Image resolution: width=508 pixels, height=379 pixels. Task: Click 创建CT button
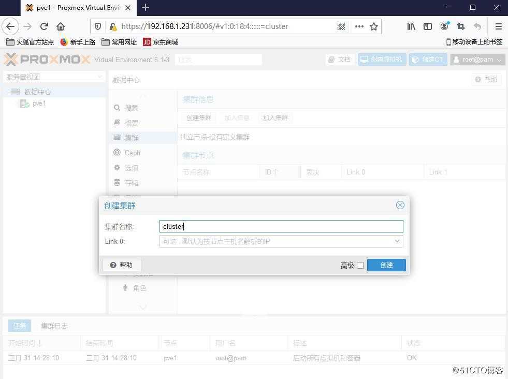coord(428,60)
